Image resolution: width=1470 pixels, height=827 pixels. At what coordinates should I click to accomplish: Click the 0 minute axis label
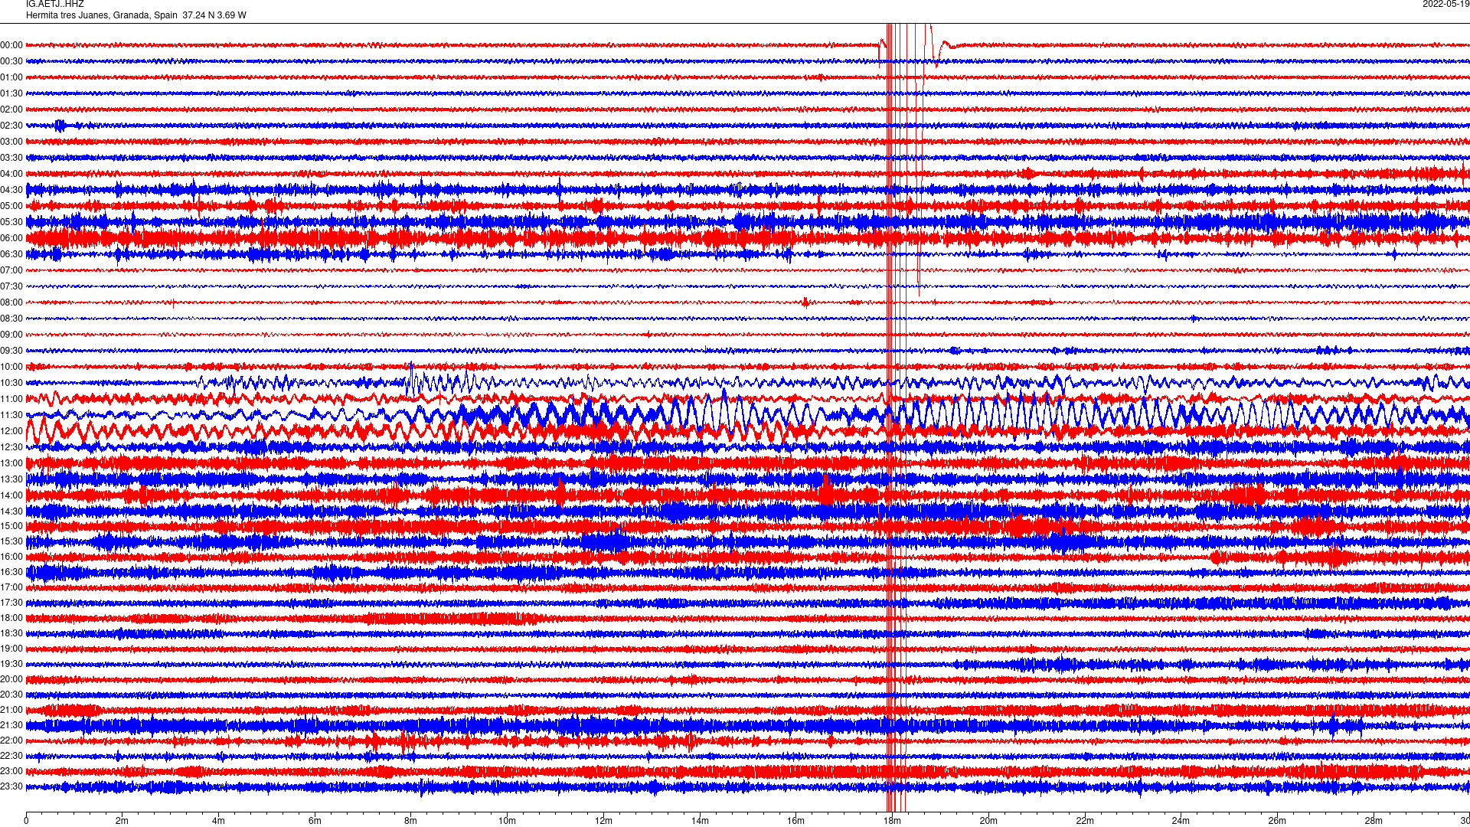[x=26, y=821]
